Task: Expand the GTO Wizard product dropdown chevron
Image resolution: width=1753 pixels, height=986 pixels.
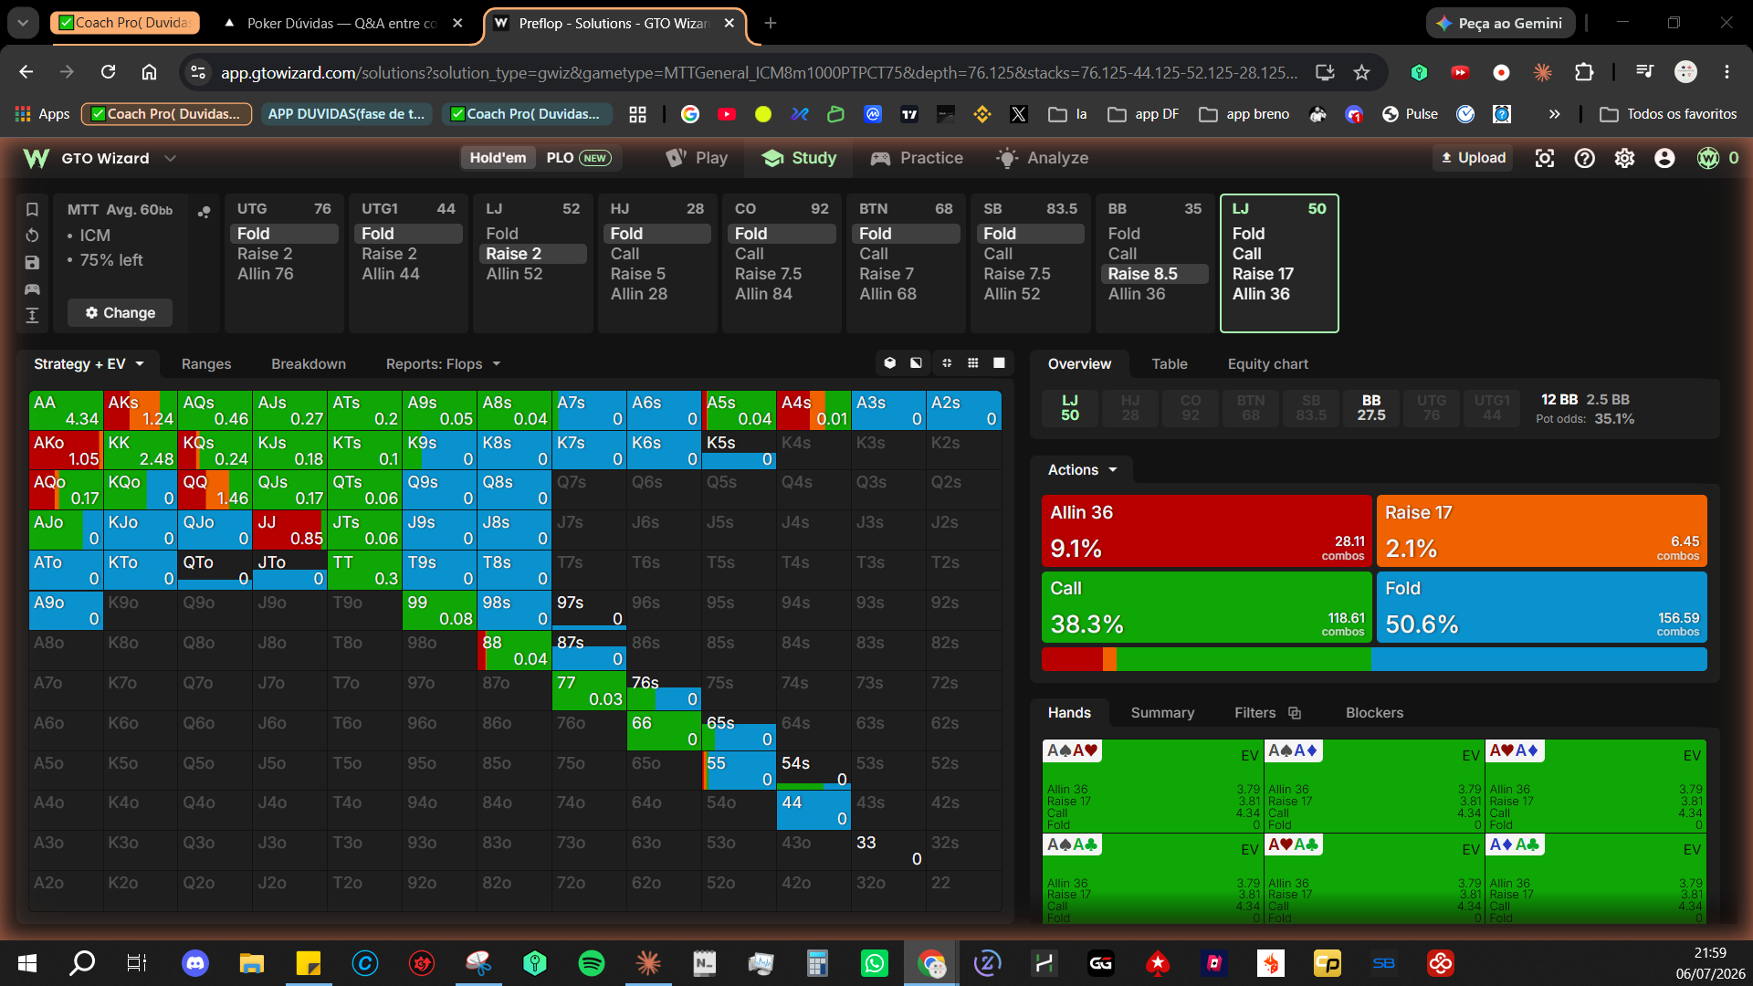Action: [x=170, y=159]
